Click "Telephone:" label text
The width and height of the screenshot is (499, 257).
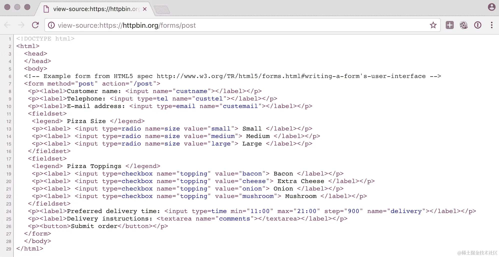click(86, 99)
